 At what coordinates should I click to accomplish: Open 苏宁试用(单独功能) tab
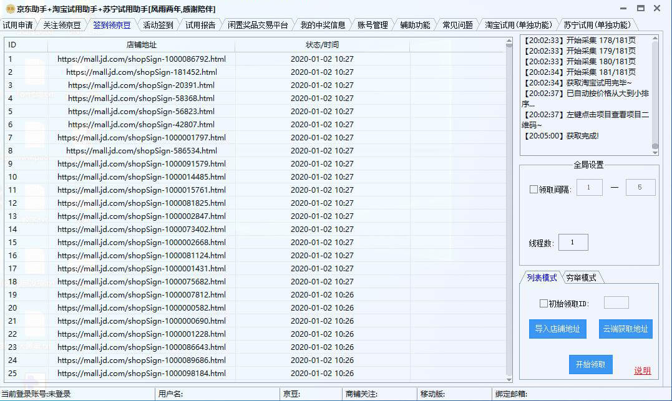(597, 26)
